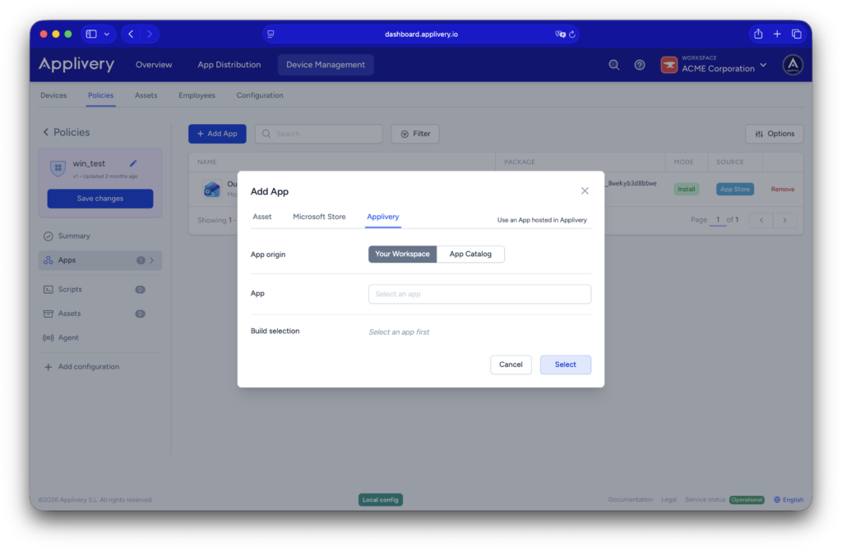Open new tab with plus icon
Image resolution: width=842 pixels, height=550 pixels.
(777, 34)
